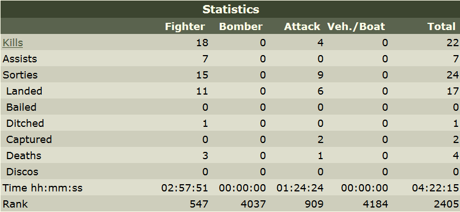Select the Veh./Boat column header
This screenshot has width=460, height=212.
pos(356,27)
